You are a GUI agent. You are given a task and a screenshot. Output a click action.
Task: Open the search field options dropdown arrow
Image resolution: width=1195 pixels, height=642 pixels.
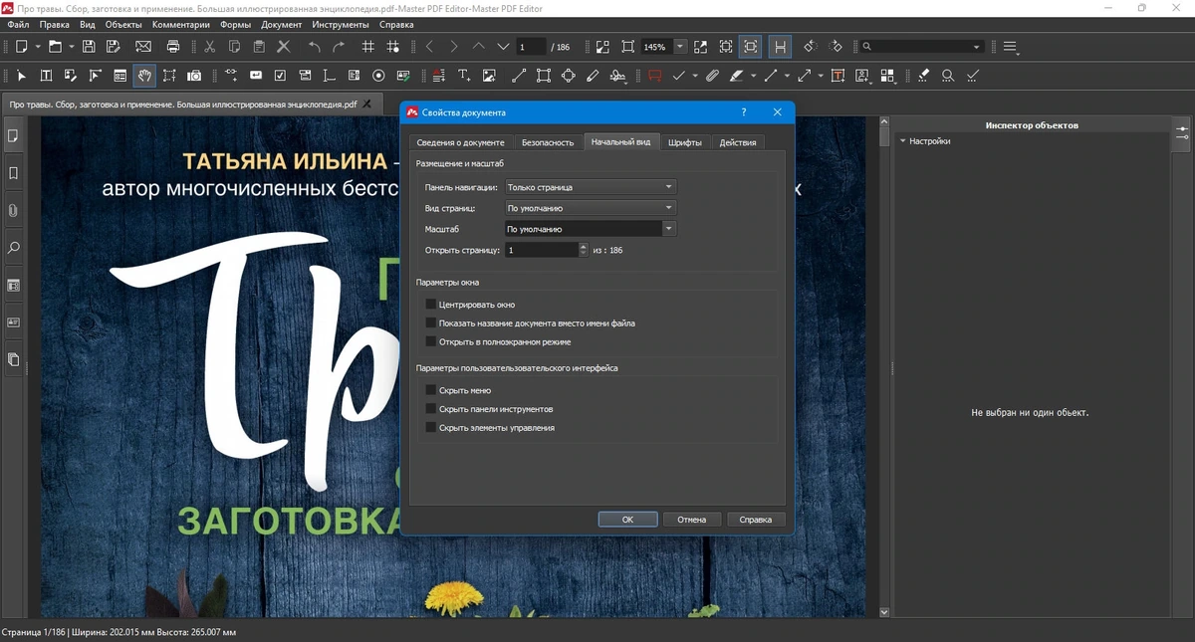pyautogui.click(x=977, y=47)
